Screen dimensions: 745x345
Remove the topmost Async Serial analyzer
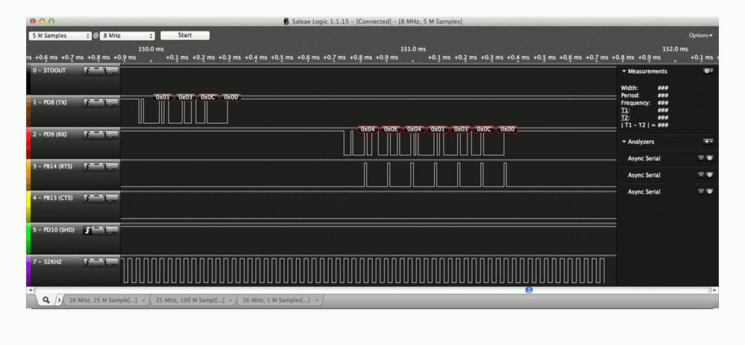click(x=701, y=158)
